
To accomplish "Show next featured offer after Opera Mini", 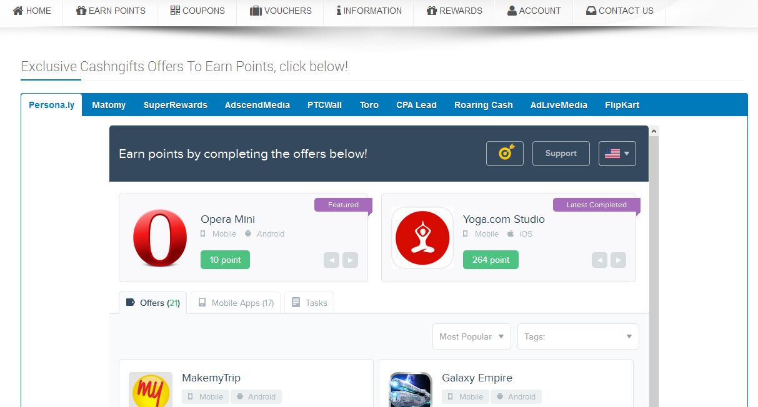I will click(x=351, y=260).
